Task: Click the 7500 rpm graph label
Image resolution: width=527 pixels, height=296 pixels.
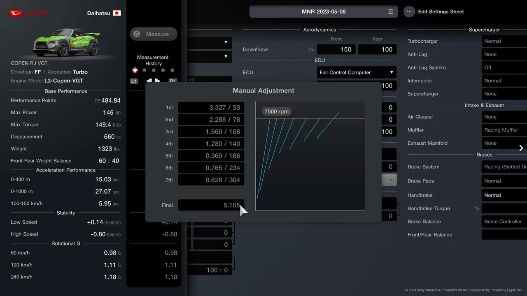Action: [x=277, y=111]
